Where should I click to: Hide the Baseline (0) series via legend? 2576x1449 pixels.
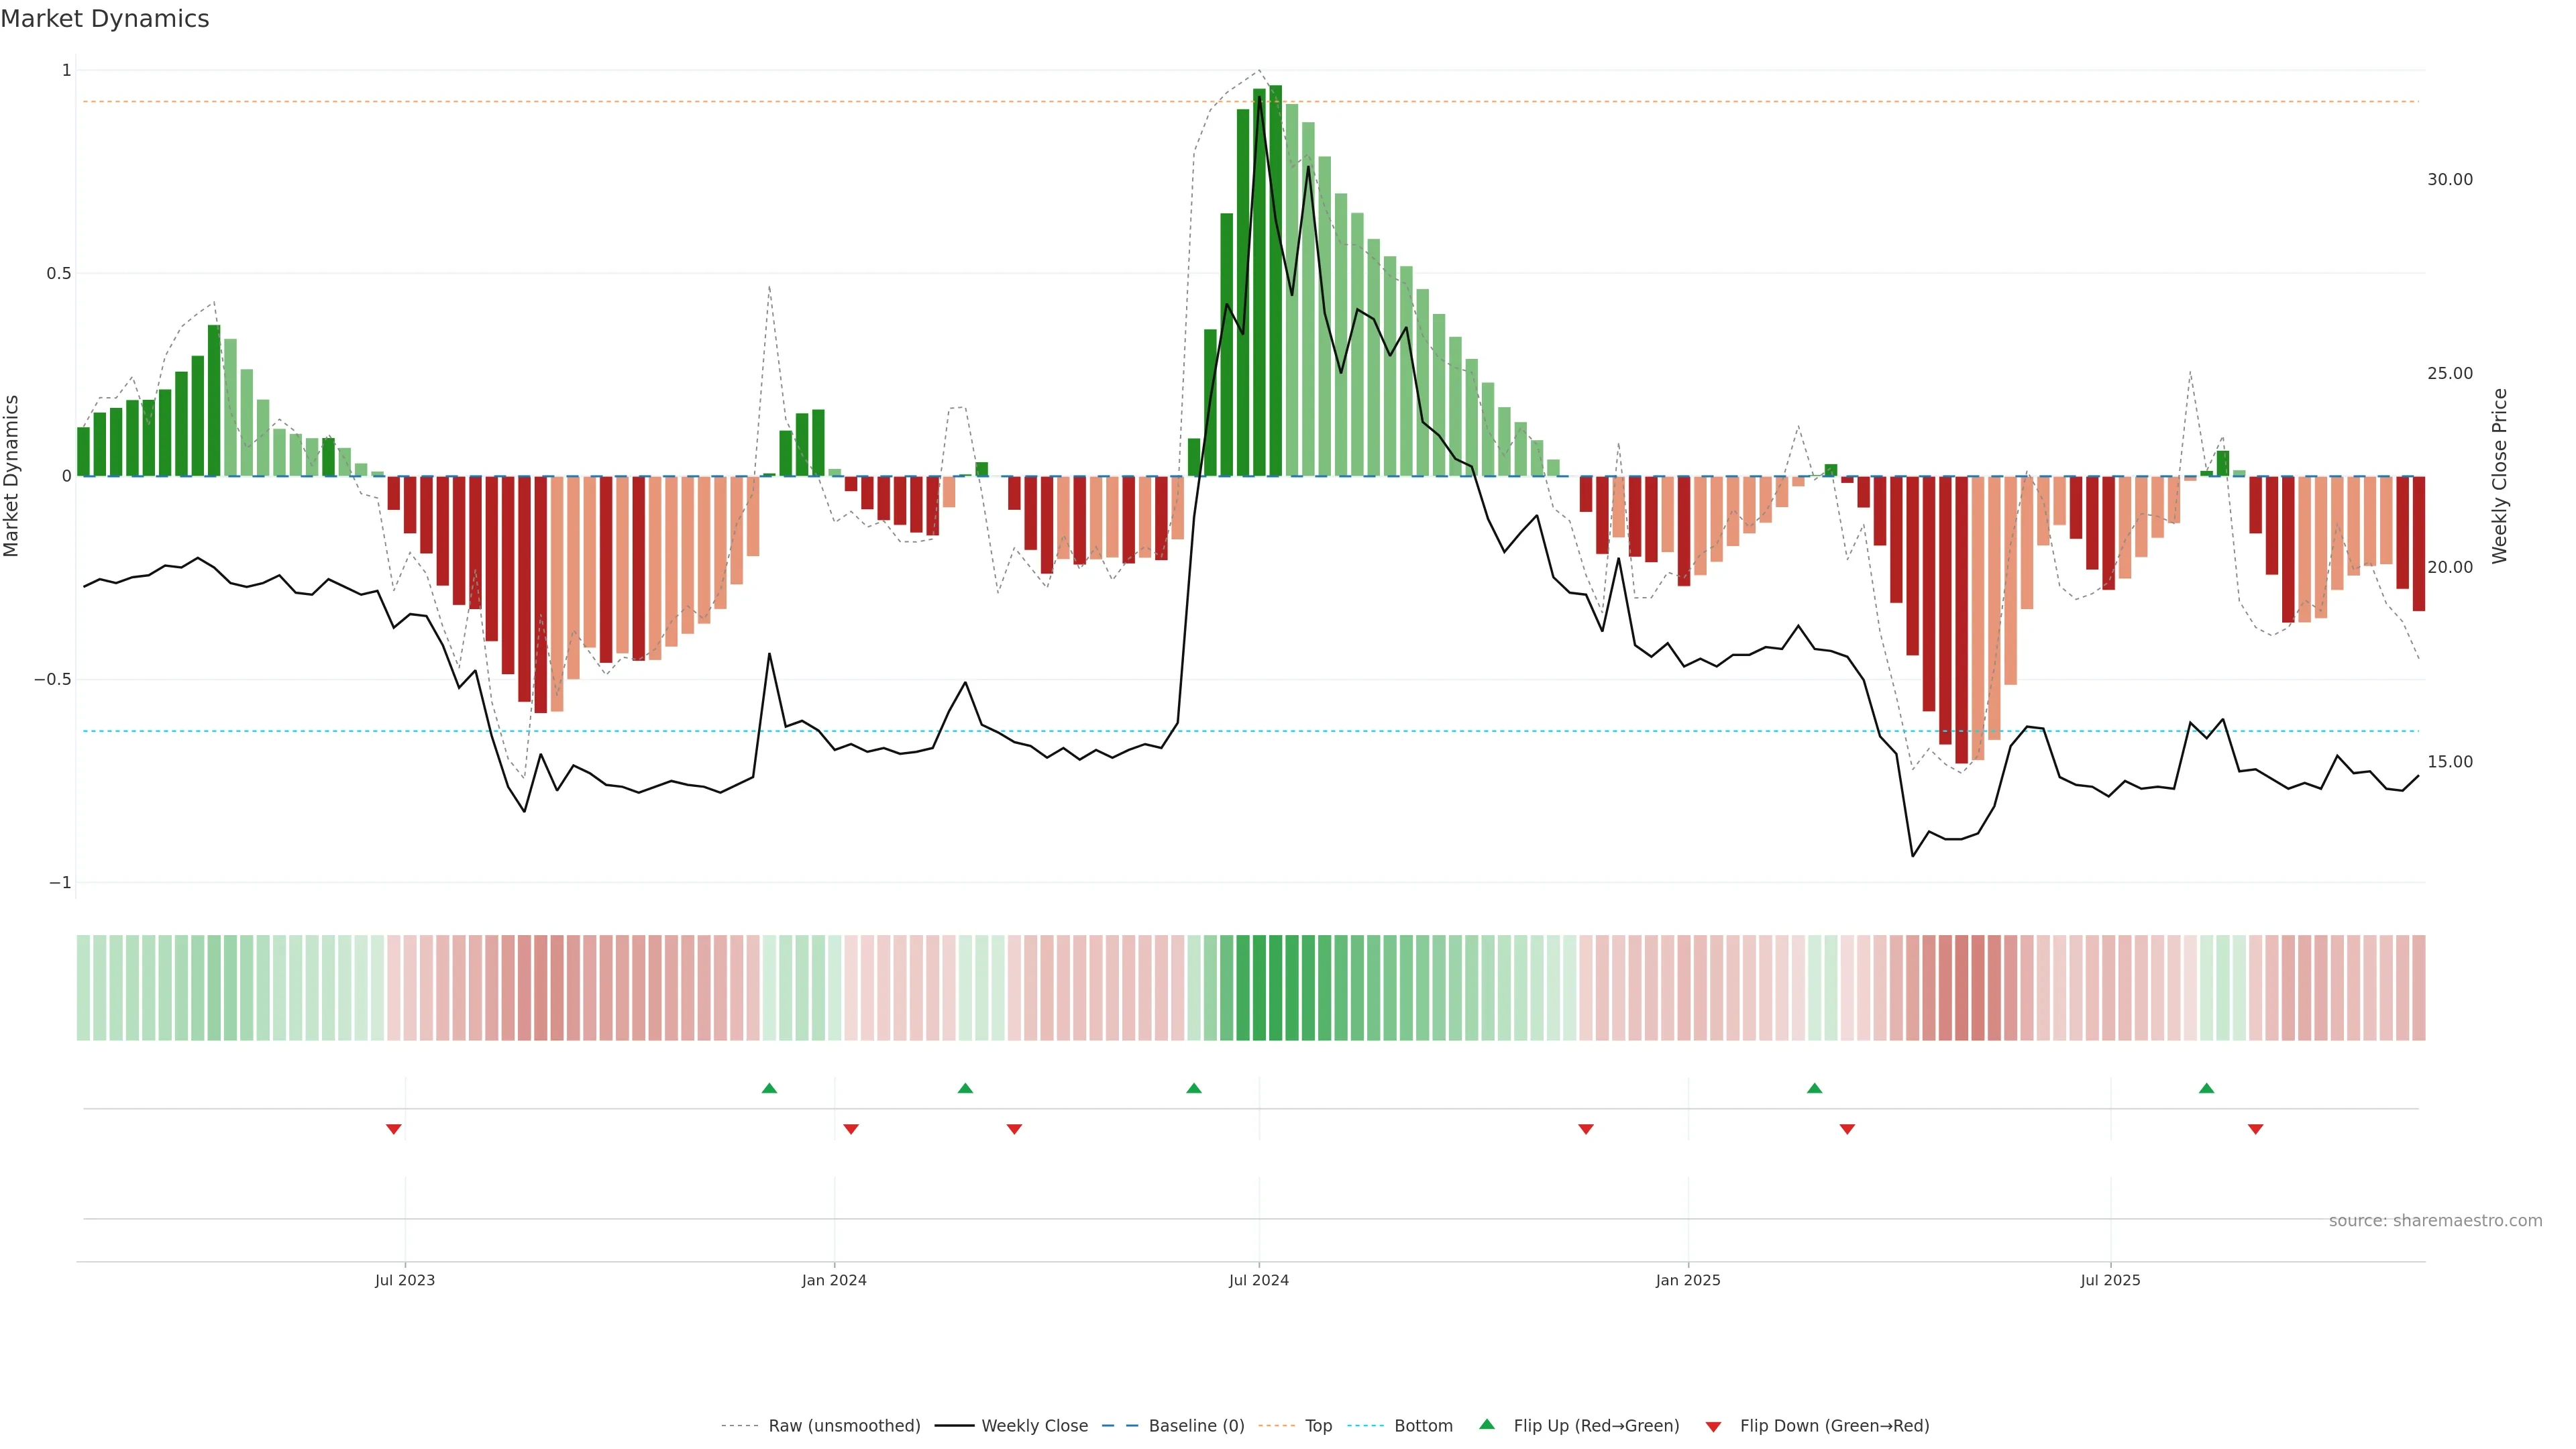coord(1196,1426)
